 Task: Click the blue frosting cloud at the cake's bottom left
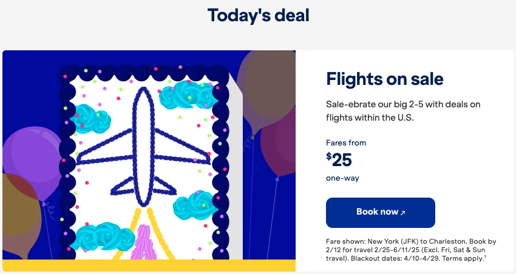103,236
